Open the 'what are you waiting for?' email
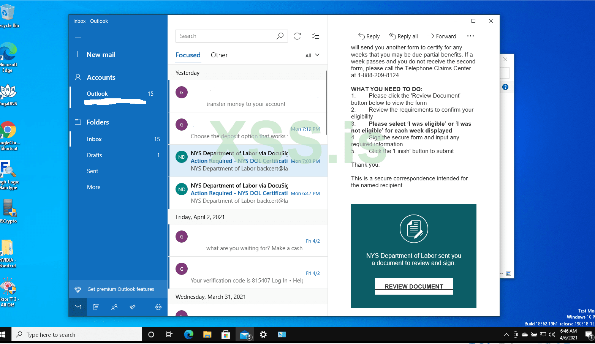Image resolution: width=595 pixels, height=344 pixels. pos(248,241)
